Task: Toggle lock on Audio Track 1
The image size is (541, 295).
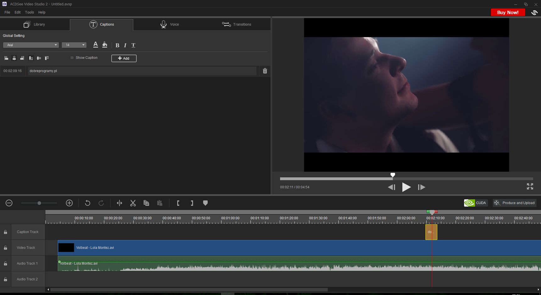Action: 5,264
